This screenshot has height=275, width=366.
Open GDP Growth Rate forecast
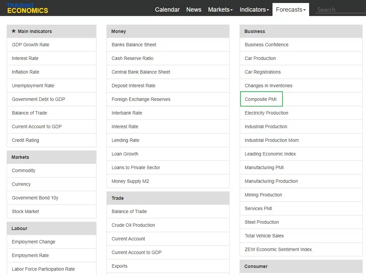click(x=31, y=45)
